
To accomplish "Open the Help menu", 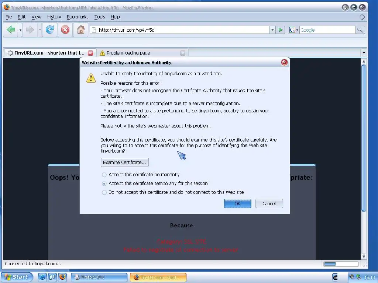I will coord(115,17).
